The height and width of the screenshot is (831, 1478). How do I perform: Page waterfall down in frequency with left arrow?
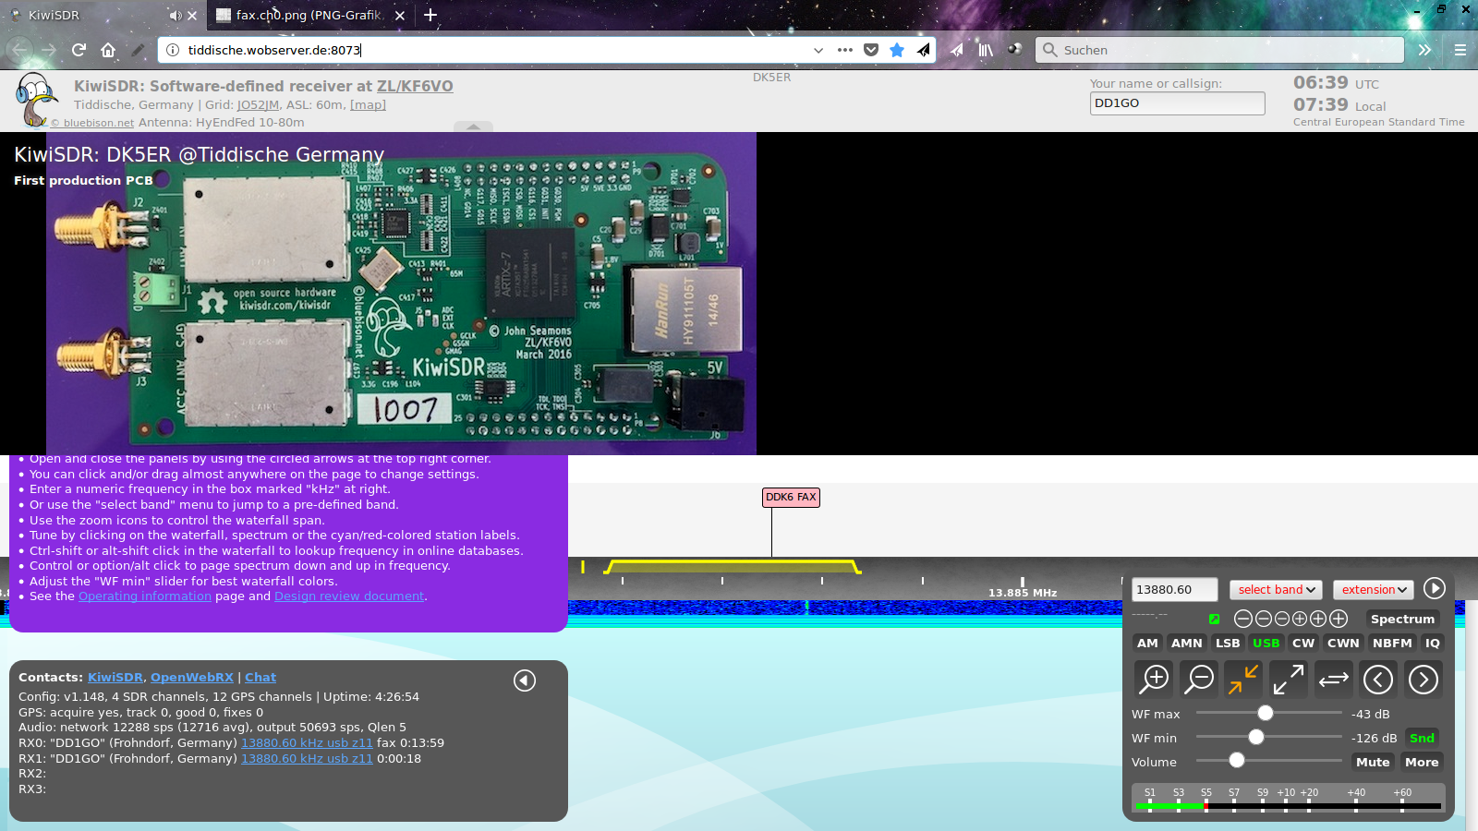(x=1378, y=680)
